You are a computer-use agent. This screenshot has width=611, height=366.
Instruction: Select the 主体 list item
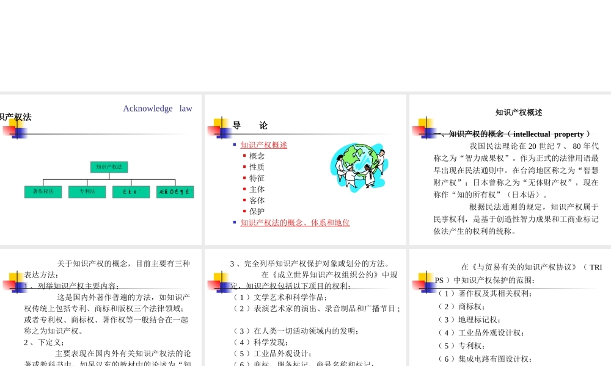coord(257,189)
